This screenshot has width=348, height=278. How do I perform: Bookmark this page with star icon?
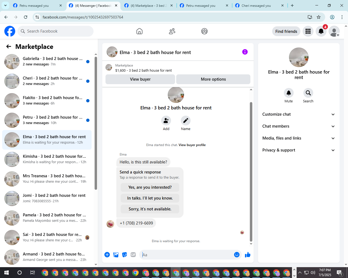coord(319,17)
